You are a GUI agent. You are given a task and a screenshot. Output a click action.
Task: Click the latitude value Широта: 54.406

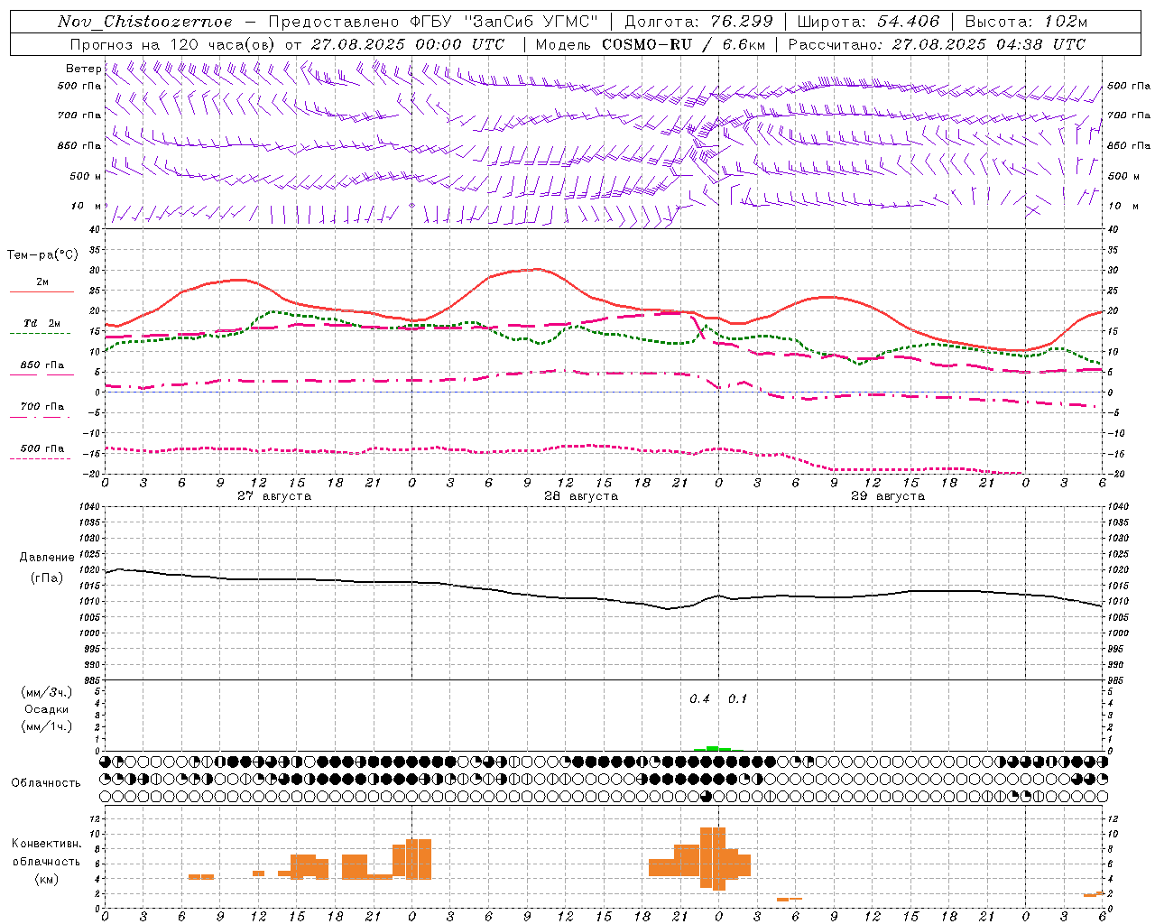868,22
